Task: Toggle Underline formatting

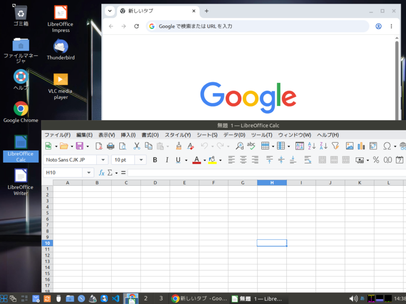Action: pyautogui.click(x=178, y=160)
